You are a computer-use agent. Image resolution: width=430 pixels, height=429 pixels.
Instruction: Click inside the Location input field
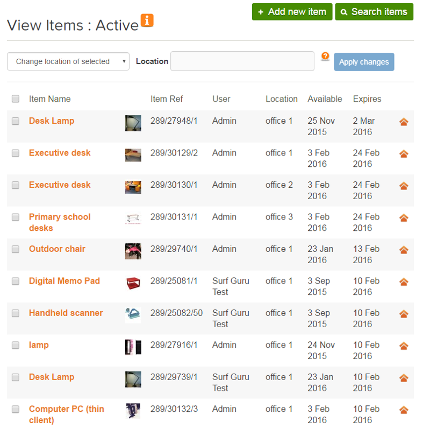pos(242,61)
